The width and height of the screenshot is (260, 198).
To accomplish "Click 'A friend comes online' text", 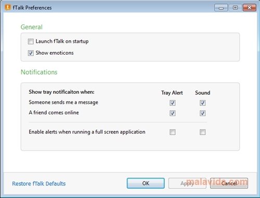I will [x=54, y=113].
